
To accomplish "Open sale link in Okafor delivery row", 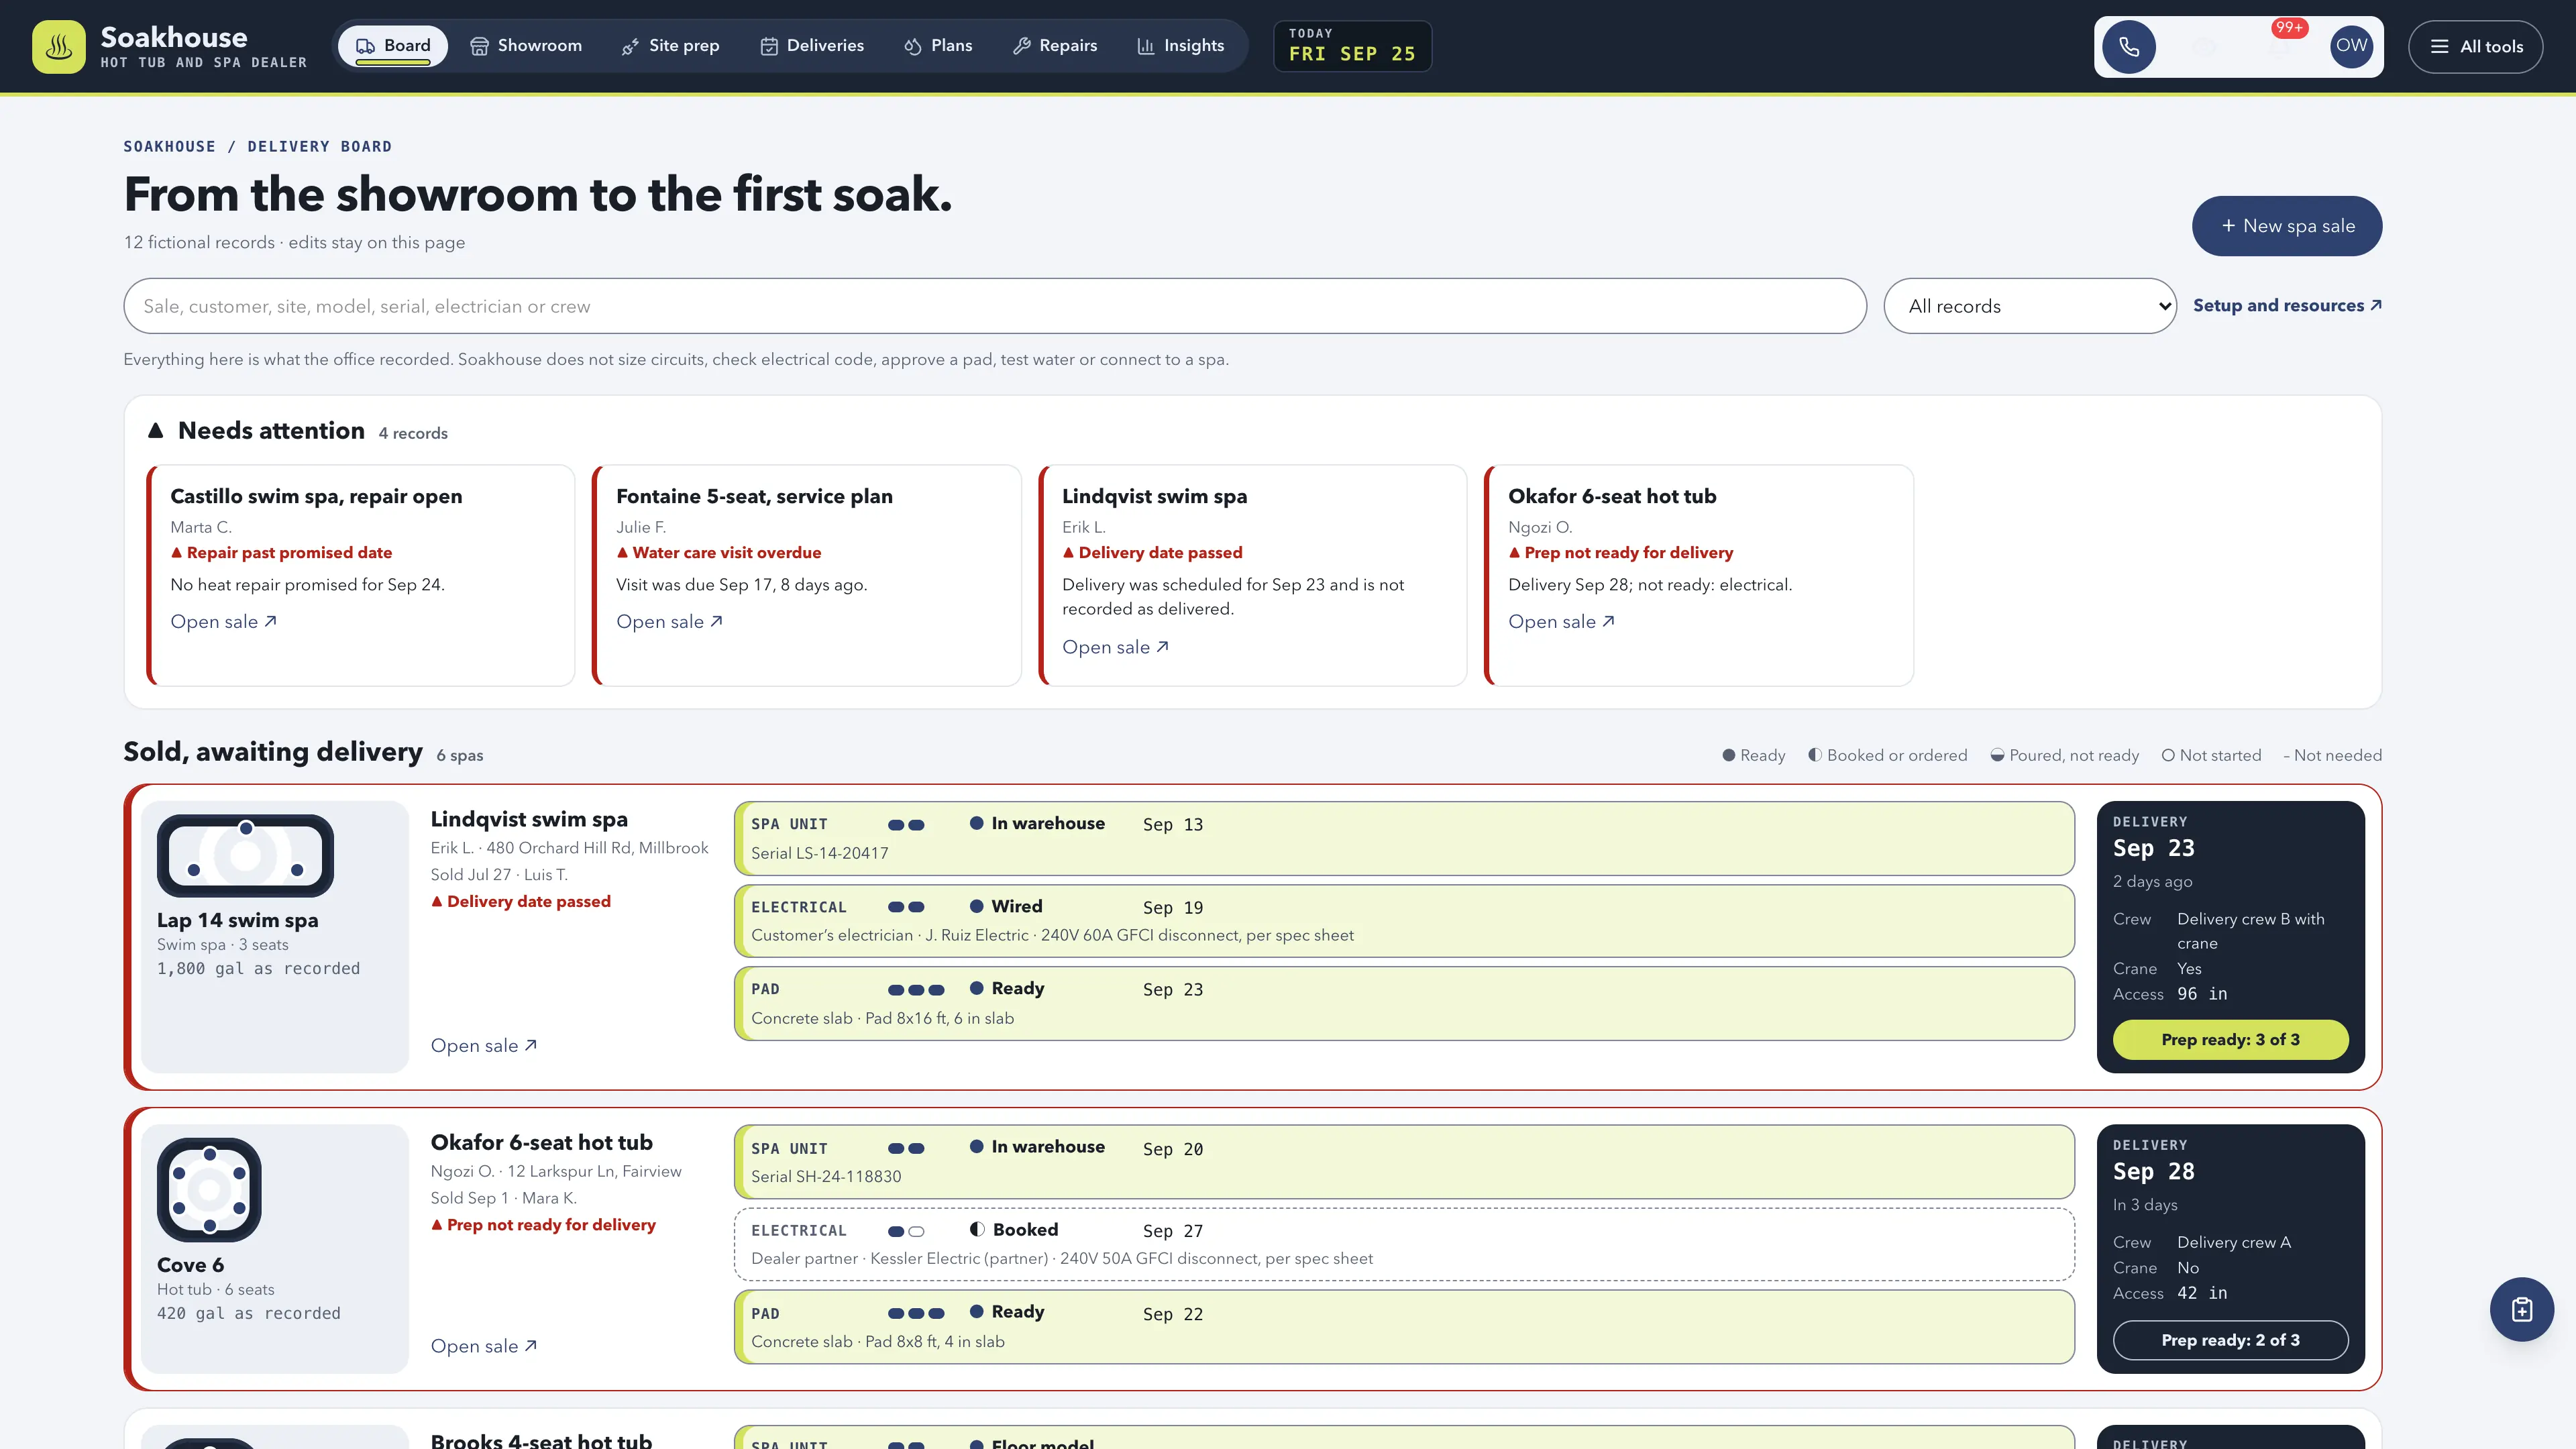I will (484, 1347).
